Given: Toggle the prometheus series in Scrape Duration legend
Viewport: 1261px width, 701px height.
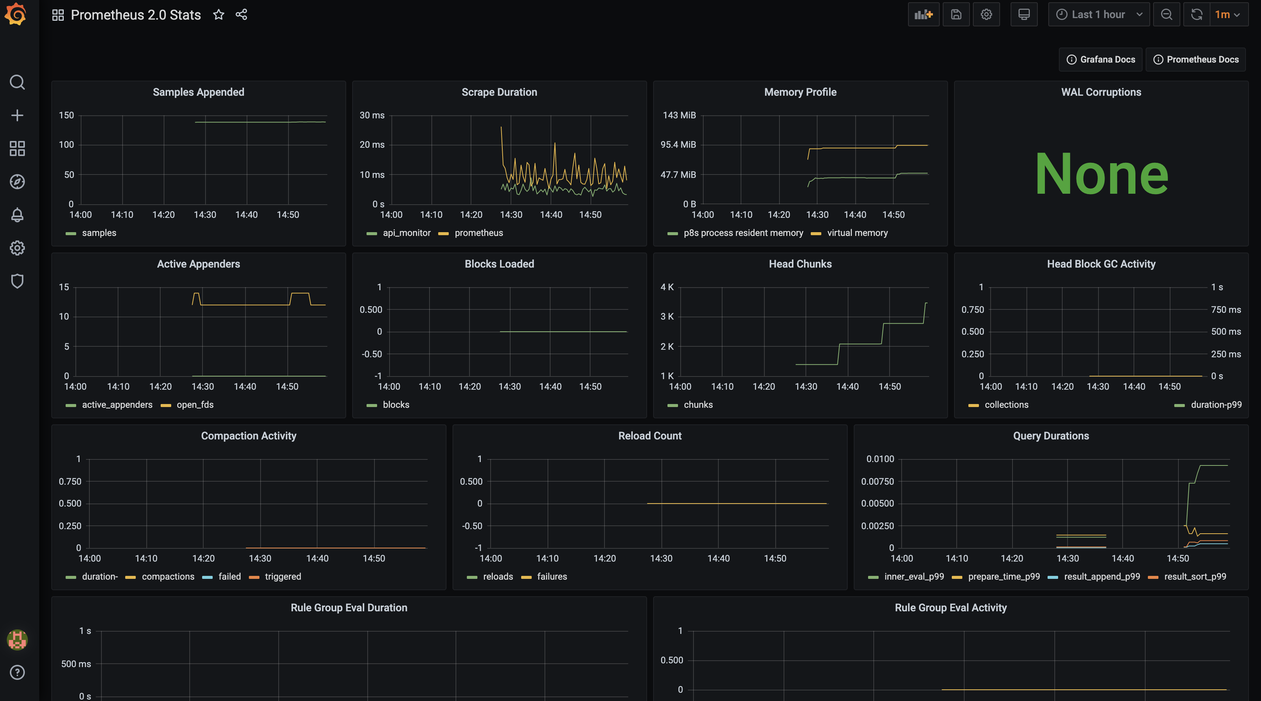Looking at the screenshot, I should (478, 233).
